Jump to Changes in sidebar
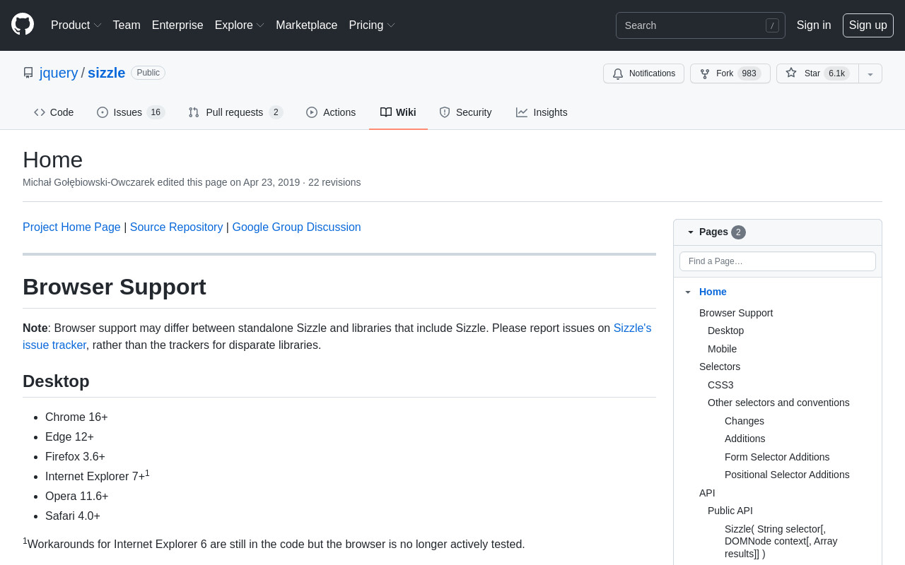This screenshot has width=905, height=565. (745, 421)
